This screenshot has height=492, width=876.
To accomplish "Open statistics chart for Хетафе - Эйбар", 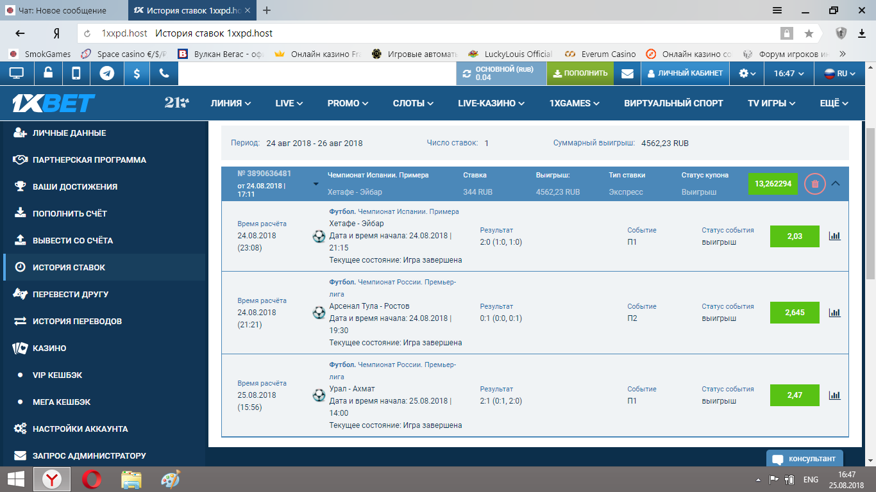I will (834, 236).
